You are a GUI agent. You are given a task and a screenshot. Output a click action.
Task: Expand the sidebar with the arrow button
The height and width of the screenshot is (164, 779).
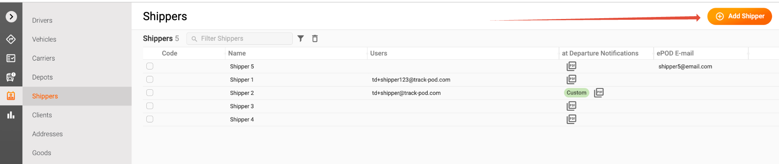coord(11,17)
